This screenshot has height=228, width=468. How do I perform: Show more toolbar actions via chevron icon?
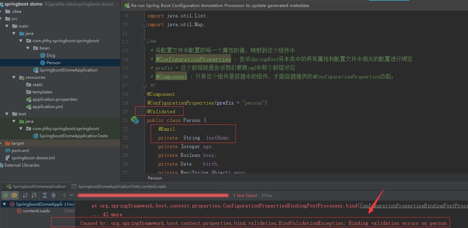coord(71,195)
